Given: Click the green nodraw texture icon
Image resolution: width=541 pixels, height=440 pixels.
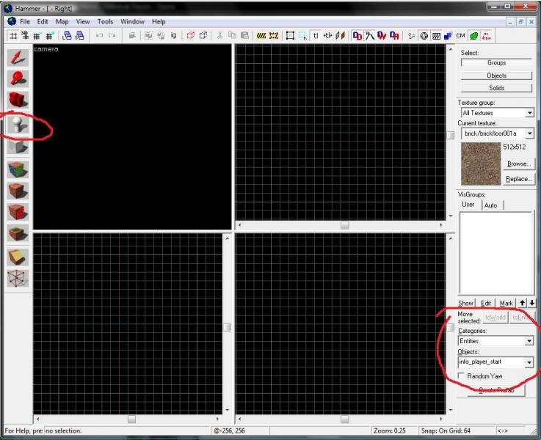Looking at the screenshot, I should coord(473,34).
